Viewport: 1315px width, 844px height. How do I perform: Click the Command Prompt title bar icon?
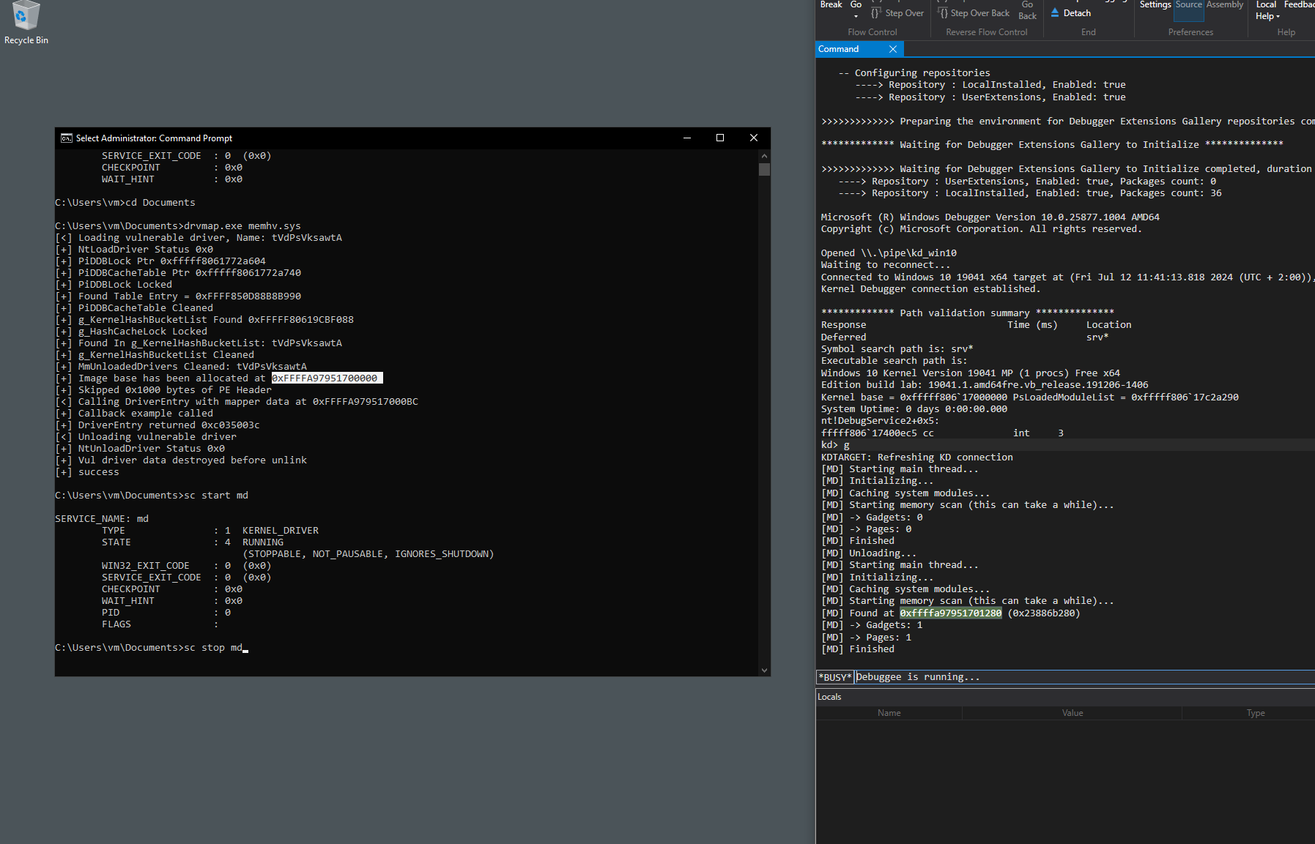coord(67,138)
